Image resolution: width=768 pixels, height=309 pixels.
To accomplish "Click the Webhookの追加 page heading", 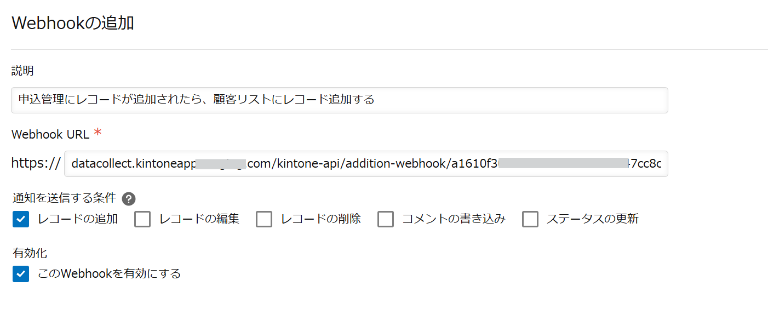I will [72, 23].
